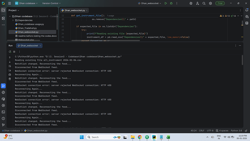Image resolution: width=250 pixels, height=141 pixels.
Task: Click CRLF line separator in status bar
Action: 201,130
